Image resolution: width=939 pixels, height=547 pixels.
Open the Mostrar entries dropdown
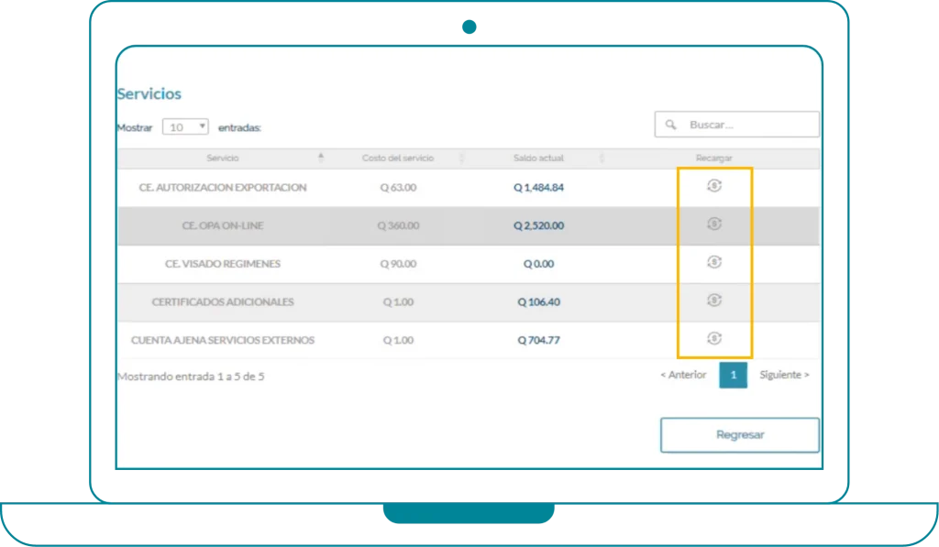pos(186,127)
